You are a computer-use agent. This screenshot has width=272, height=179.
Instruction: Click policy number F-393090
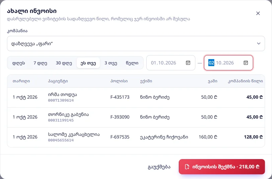click(x=120, y=117)
